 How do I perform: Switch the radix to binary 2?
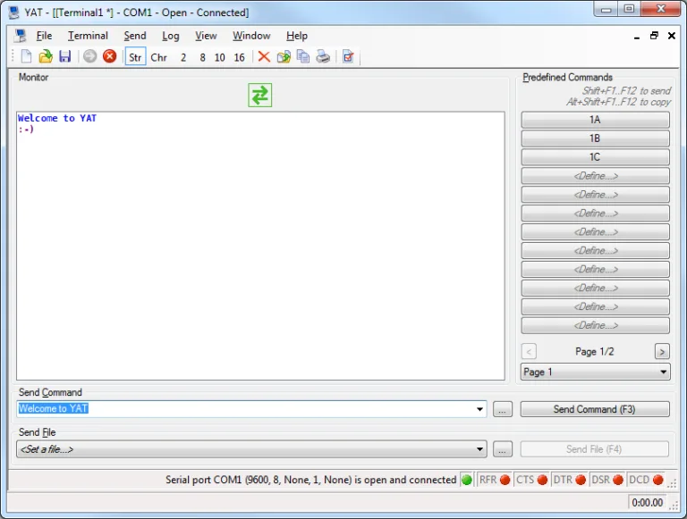coord(183,57)
